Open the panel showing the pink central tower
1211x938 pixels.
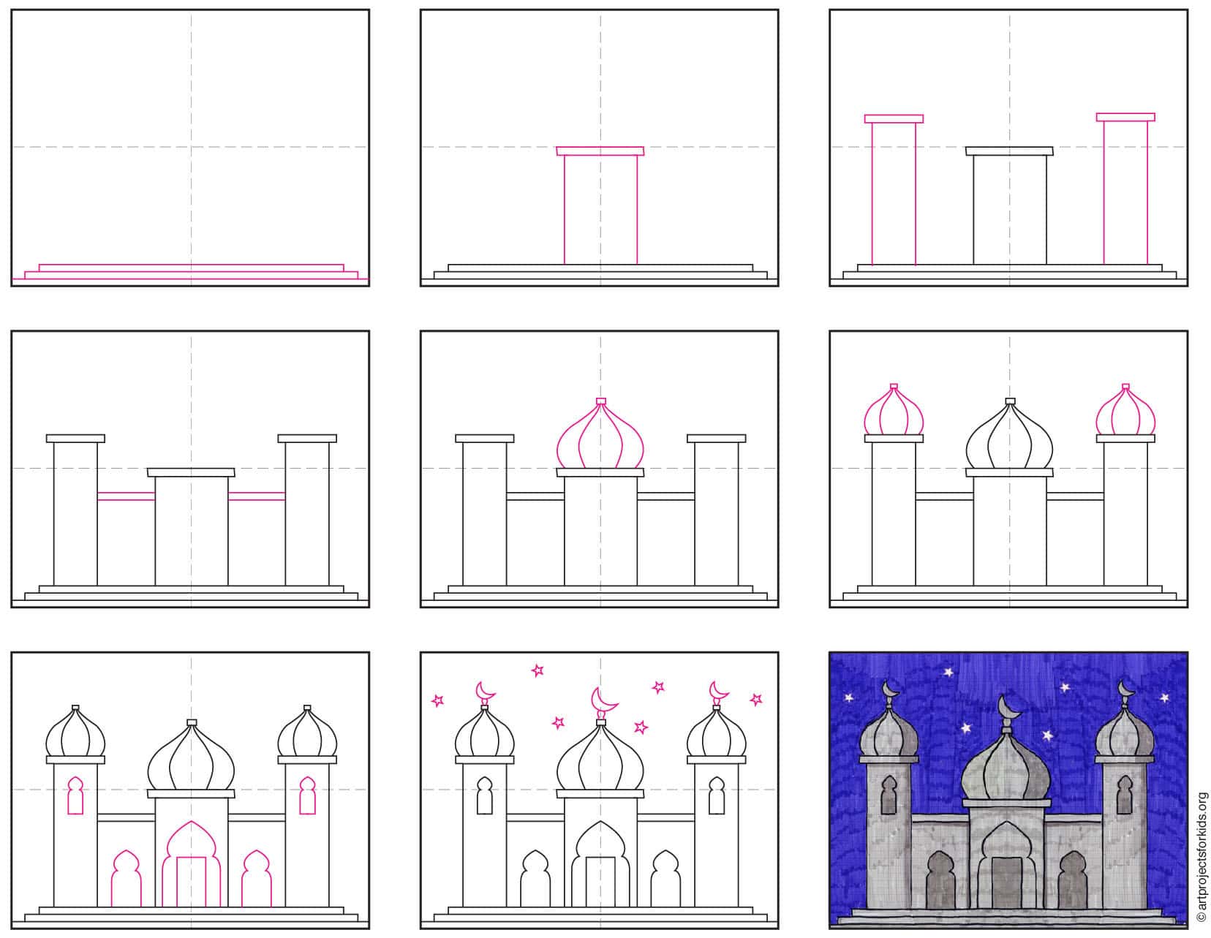(x=600, y=148)
